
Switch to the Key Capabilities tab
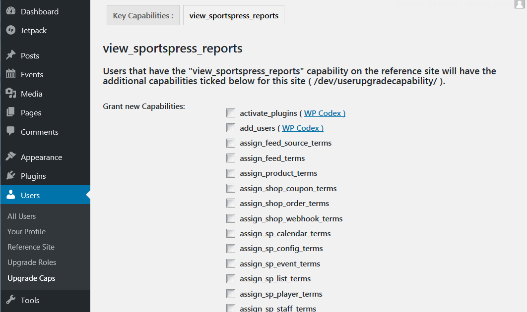pyautogui.click(x=143, y=15)
